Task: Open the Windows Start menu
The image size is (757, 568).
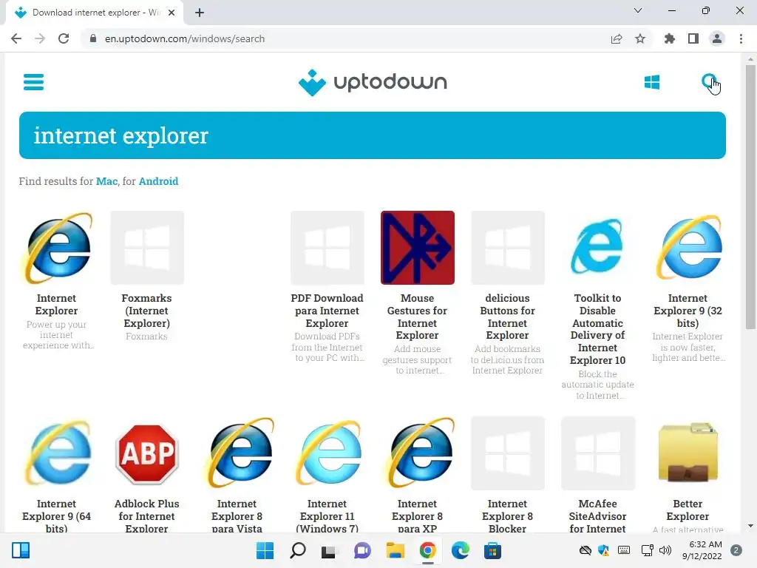Action: pyautogui.click(x=265, y=550)
